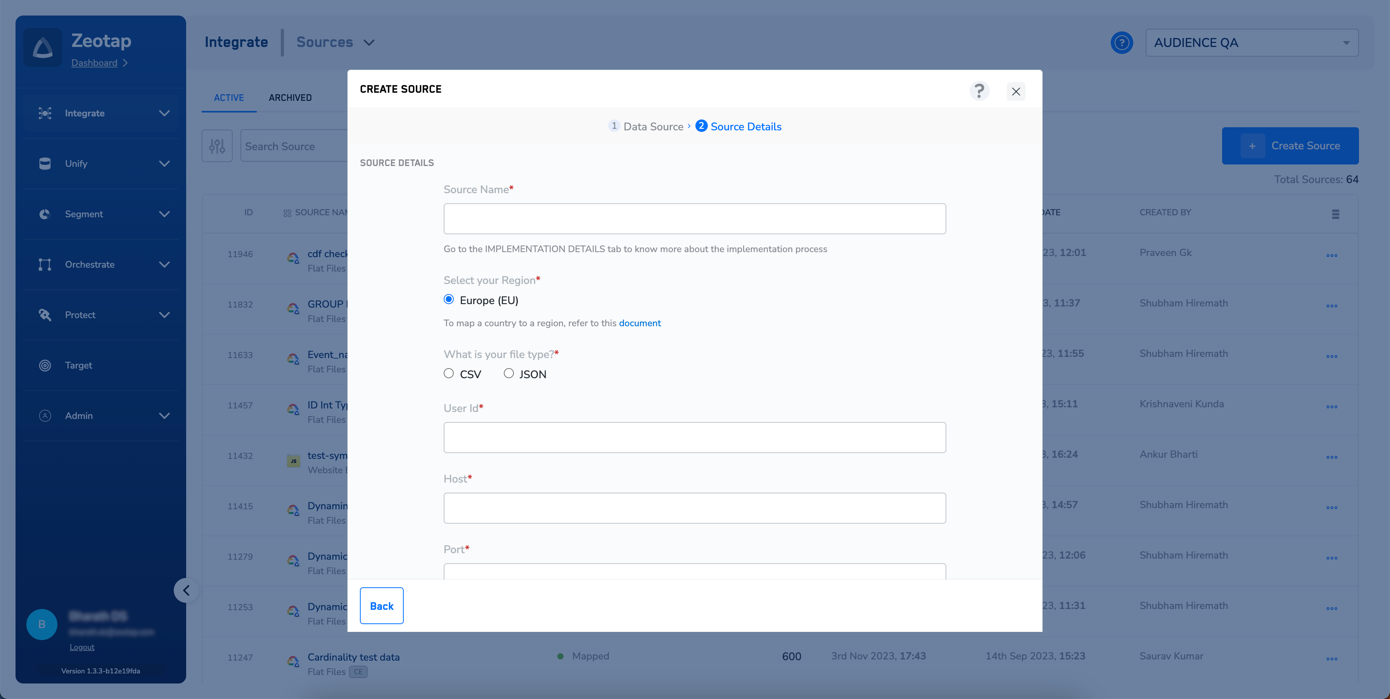
Task: Select the Europe (EU) region radio button
Action: pos(448,299)
